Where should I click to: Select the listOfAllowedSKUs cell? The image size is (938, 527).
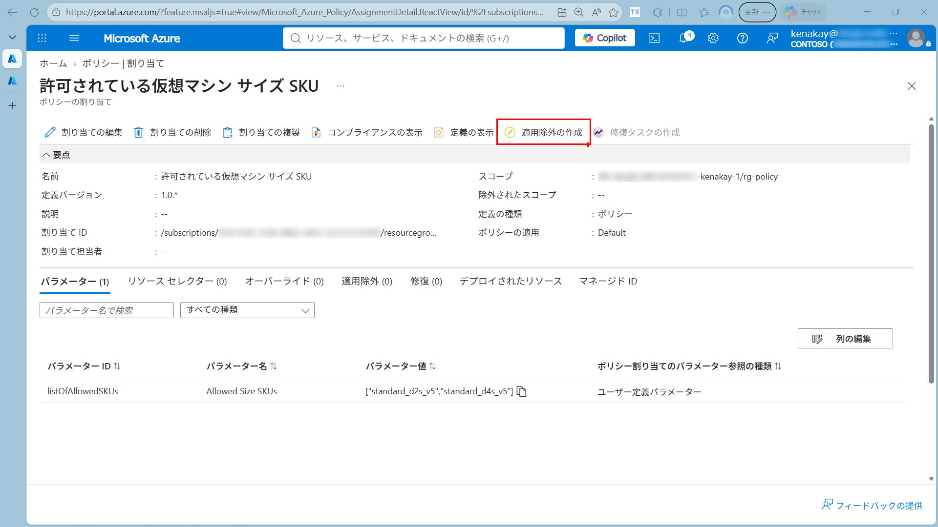(83, 391)
